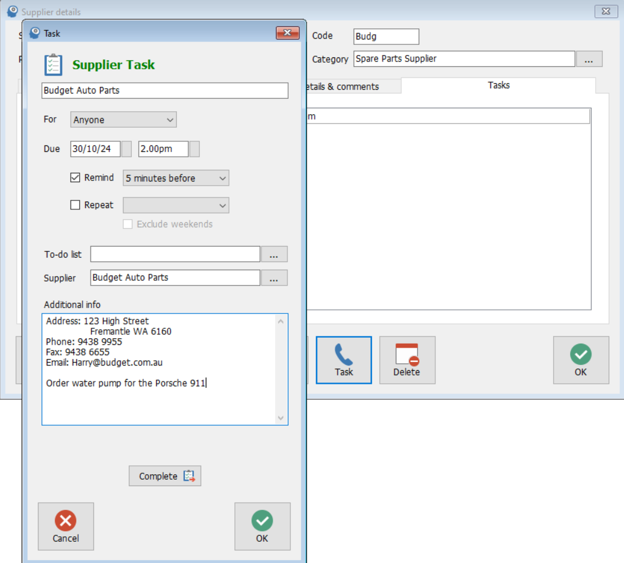Close the Task dialog window
Image resolution: width=624 pixels, height=563 pixels.
tap(287, 33)
